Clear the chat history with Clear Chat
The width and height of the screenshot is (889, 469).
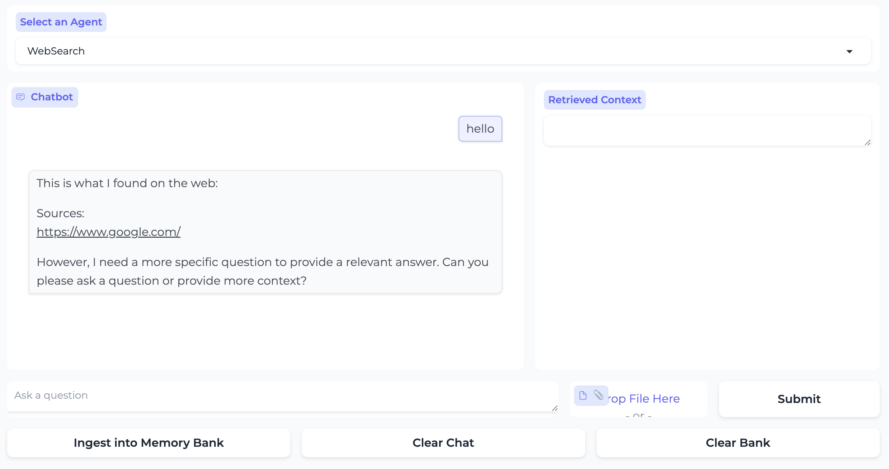tap(443, 443)
